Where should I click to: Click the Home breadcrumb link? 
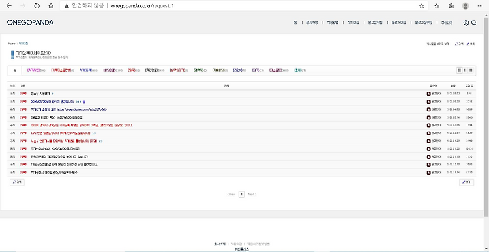pyautogui.click(x=12, y=44)
